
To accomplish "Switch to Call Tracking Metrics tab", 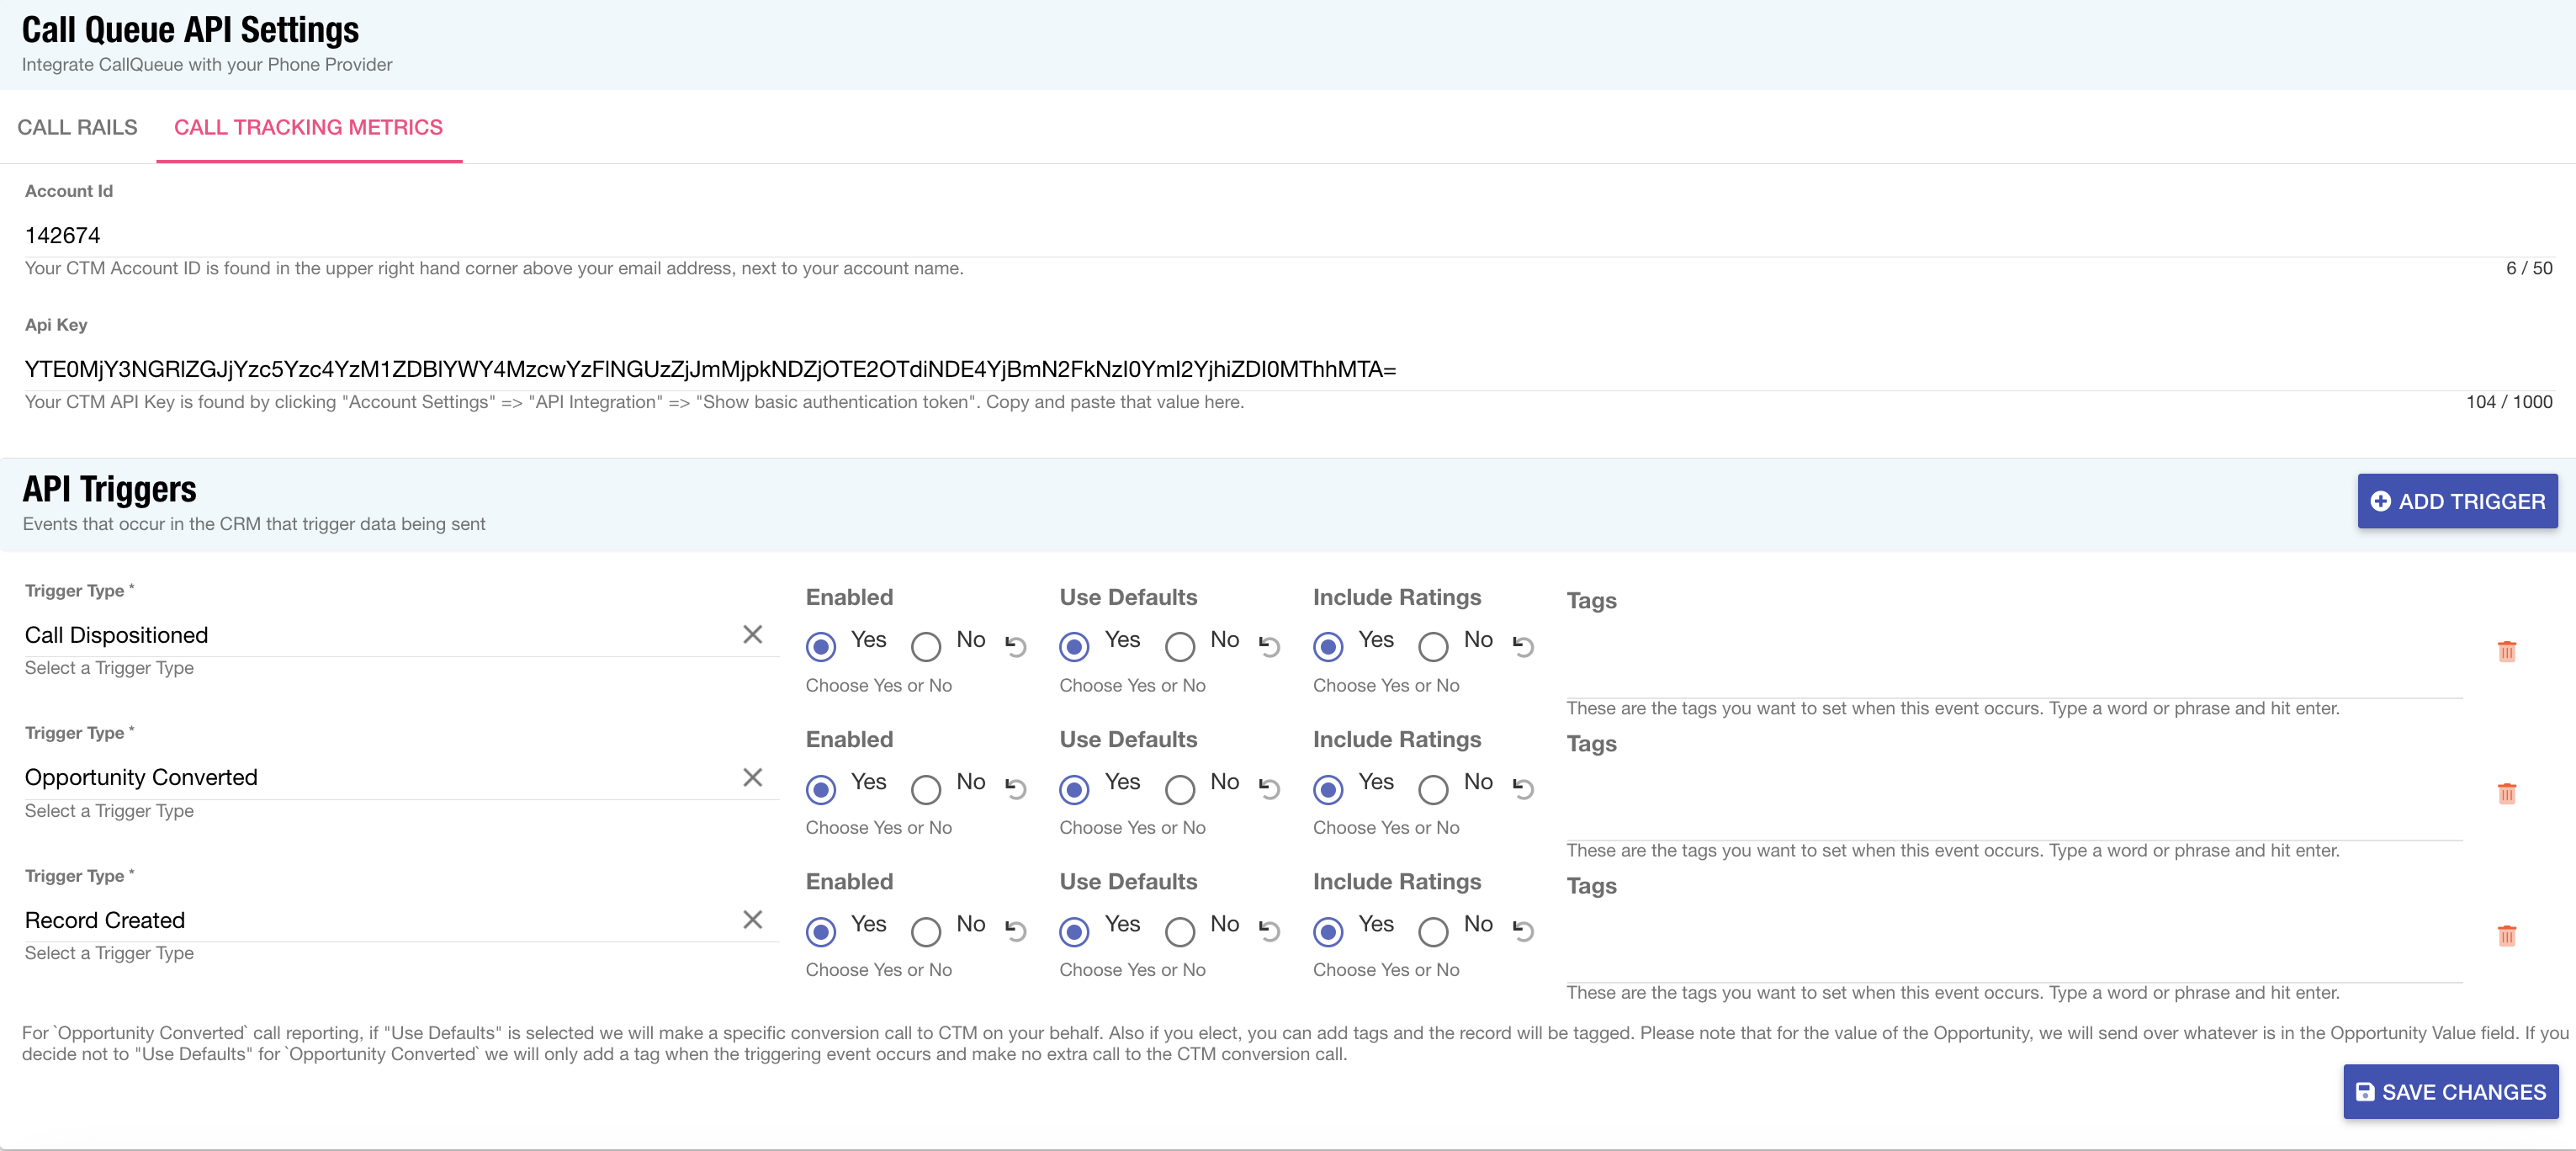I will click(x=308, y=127).
